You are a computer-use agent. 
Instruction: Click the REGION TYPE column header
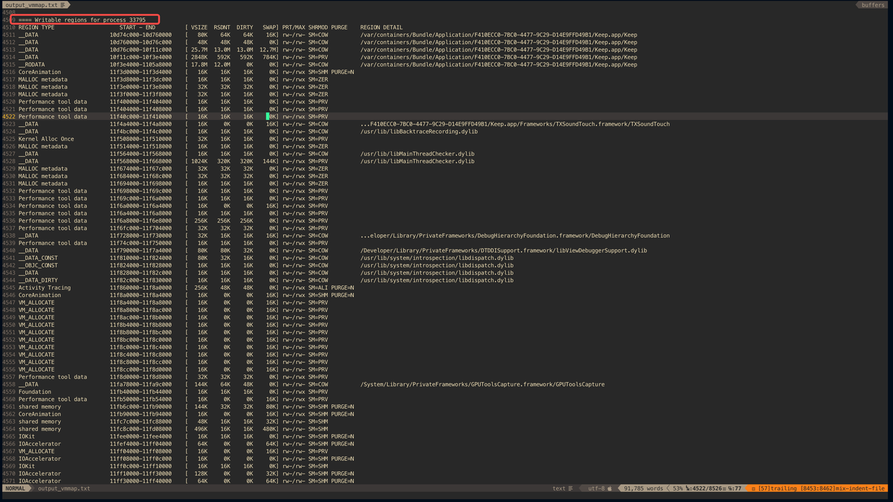(36, 27)
